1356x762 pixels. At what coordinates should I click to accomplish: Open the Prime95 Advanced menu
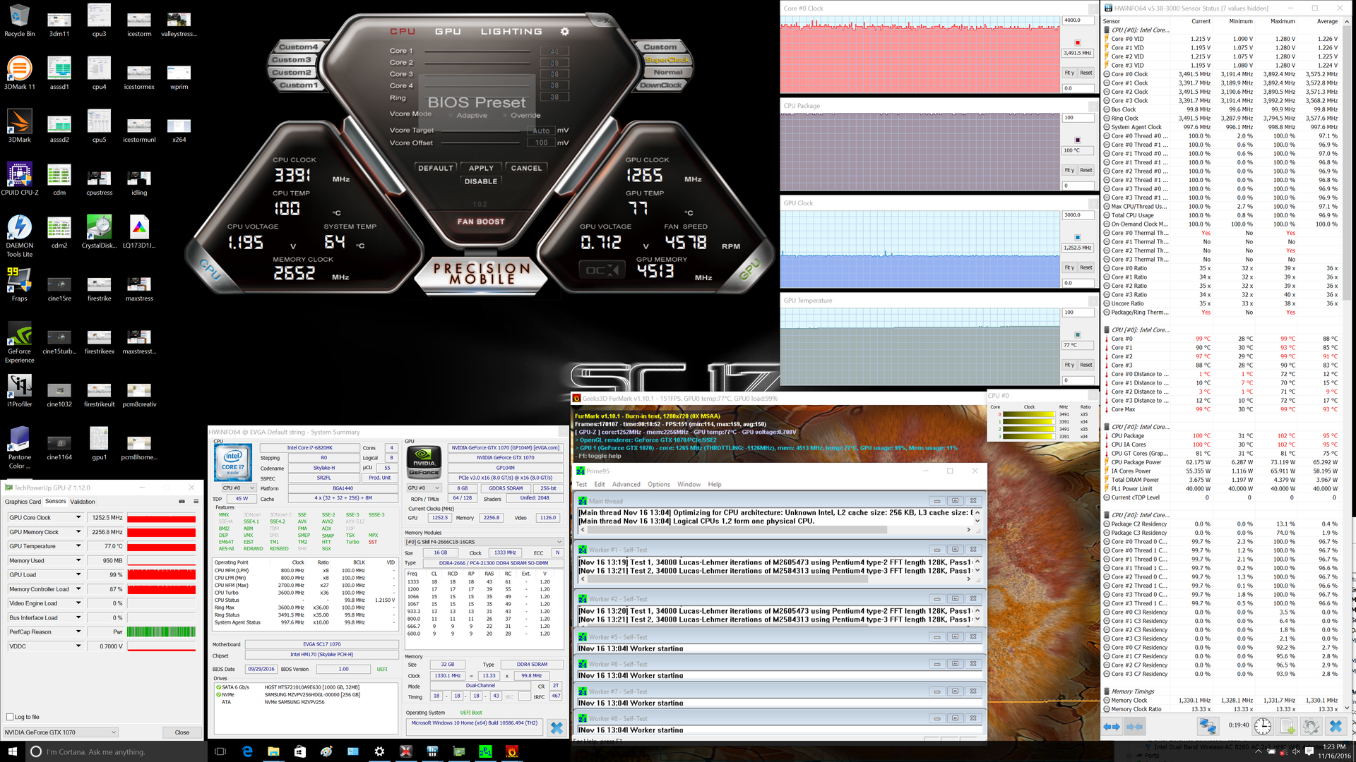pos(626,484)
